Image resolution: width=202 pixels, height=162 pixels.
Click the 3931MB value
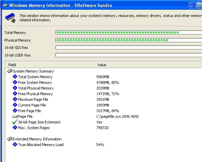(x=103, y=99)
